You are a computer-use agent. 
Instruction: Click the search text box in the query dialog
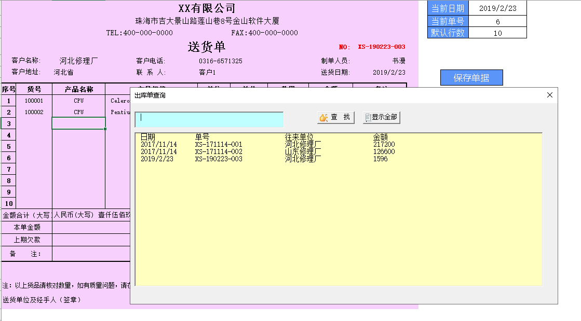click(209, 119)
